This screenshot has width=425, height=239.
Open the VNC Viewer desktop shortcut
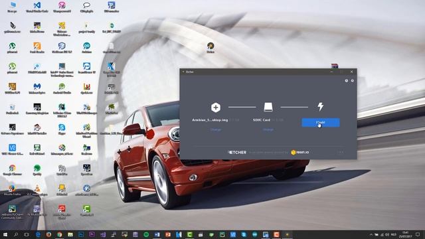point(12,149)
